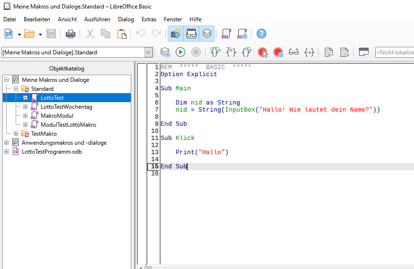Screen dimensions: 414x269
Task: Open LibreOffice Help question mark icon
Action: [x=261, y=34]
